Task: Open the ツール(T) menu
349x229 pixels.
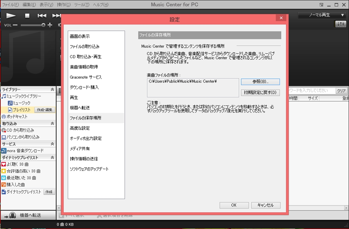Action: [82, 5]
